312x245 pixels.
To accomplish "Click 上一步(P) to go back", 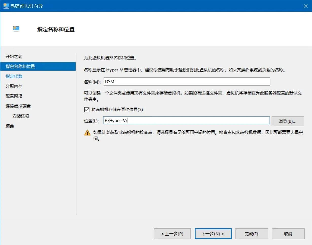I will [x=172, y=234].
